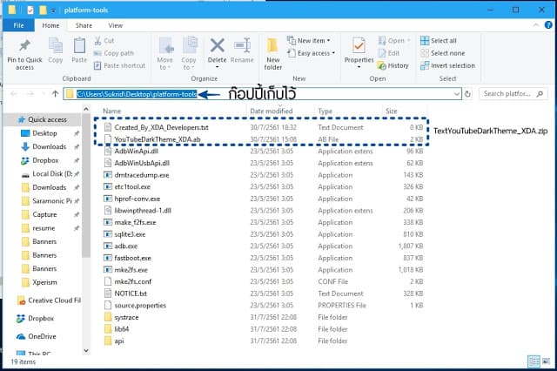The image size is (557, 371).
Task: Open the Move to dropdown
Action: 164,54
